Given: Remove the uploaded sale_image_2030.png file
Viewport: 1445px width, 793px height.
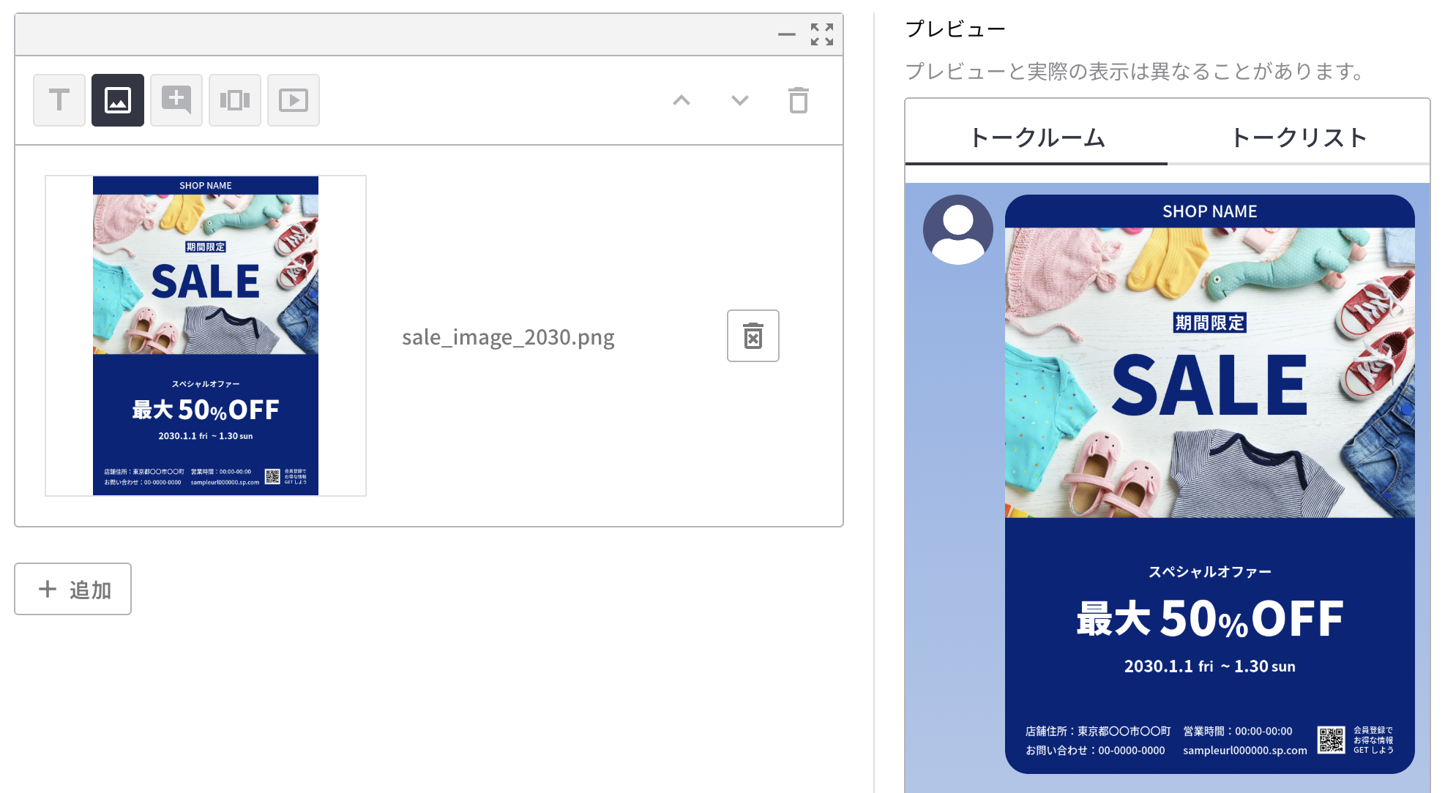Looking at the screenshot, I should pos(753,336).
